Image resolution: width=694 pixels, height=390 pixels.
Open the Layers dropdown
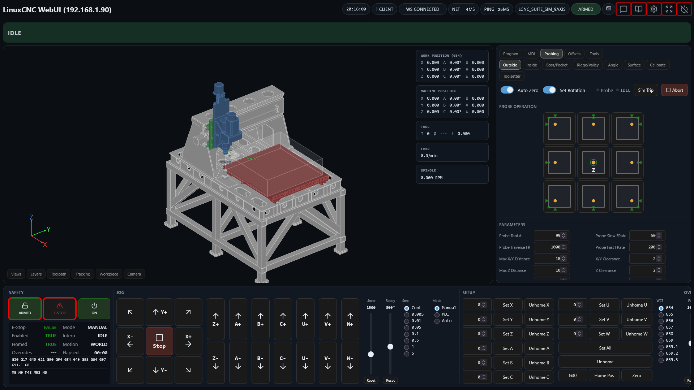36,274
